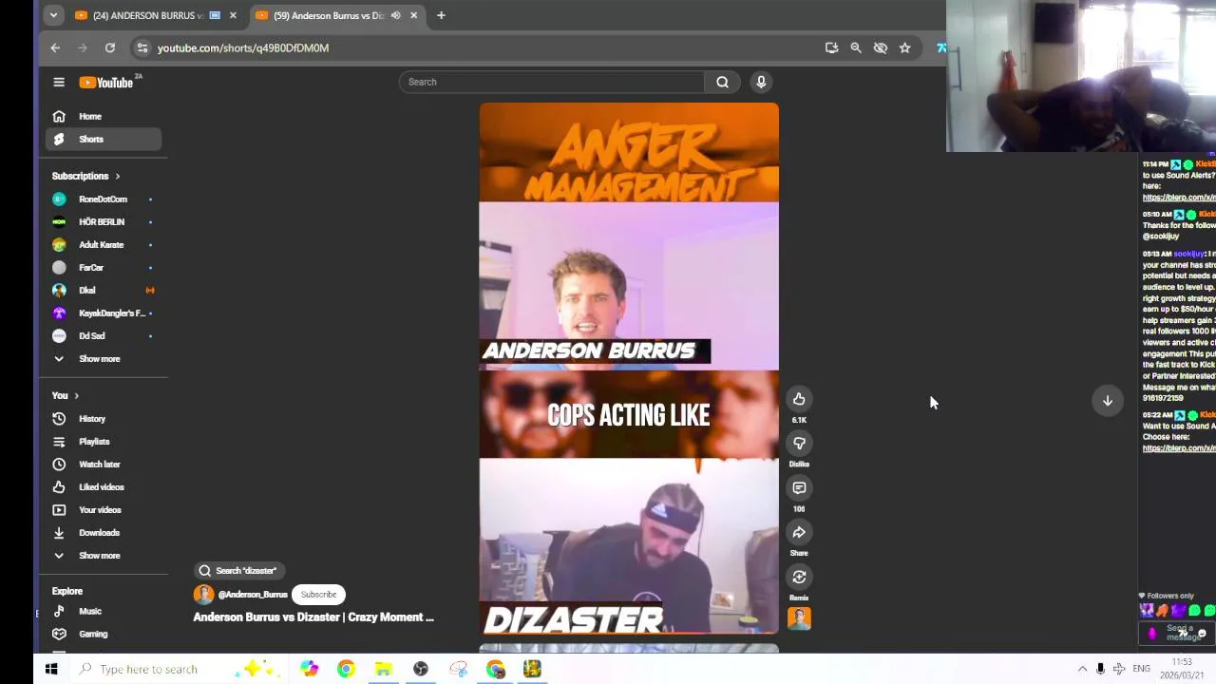Screen dimensions: 1216x684
Task: Expand Show more under Subscriptions
Action: pos(104,358)
